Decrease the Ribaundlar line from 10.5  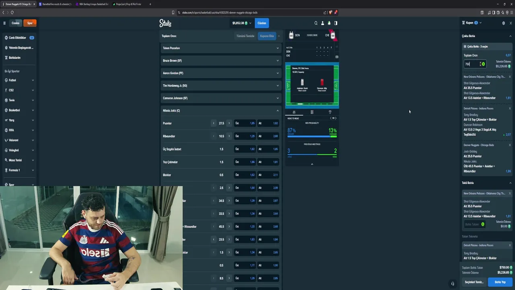pyautogui.click(x=214, y=136)
